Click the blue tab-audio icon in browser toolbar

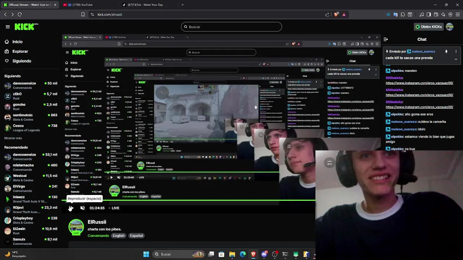[x=388, y=14]
